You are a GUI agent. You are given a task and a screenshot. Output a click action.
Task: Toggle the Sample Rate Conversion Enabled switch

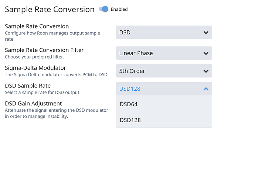[103, 9]
